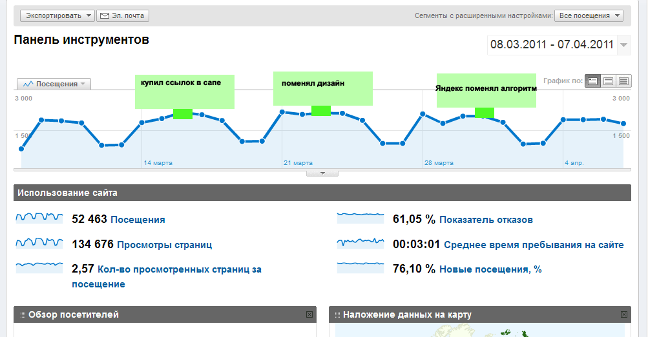Click the email envelope icon
The image size is (648, 337).
pyautogui.click(x=105, y=15)
